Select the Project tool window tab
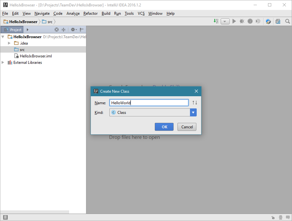 (x=12, y=30)
